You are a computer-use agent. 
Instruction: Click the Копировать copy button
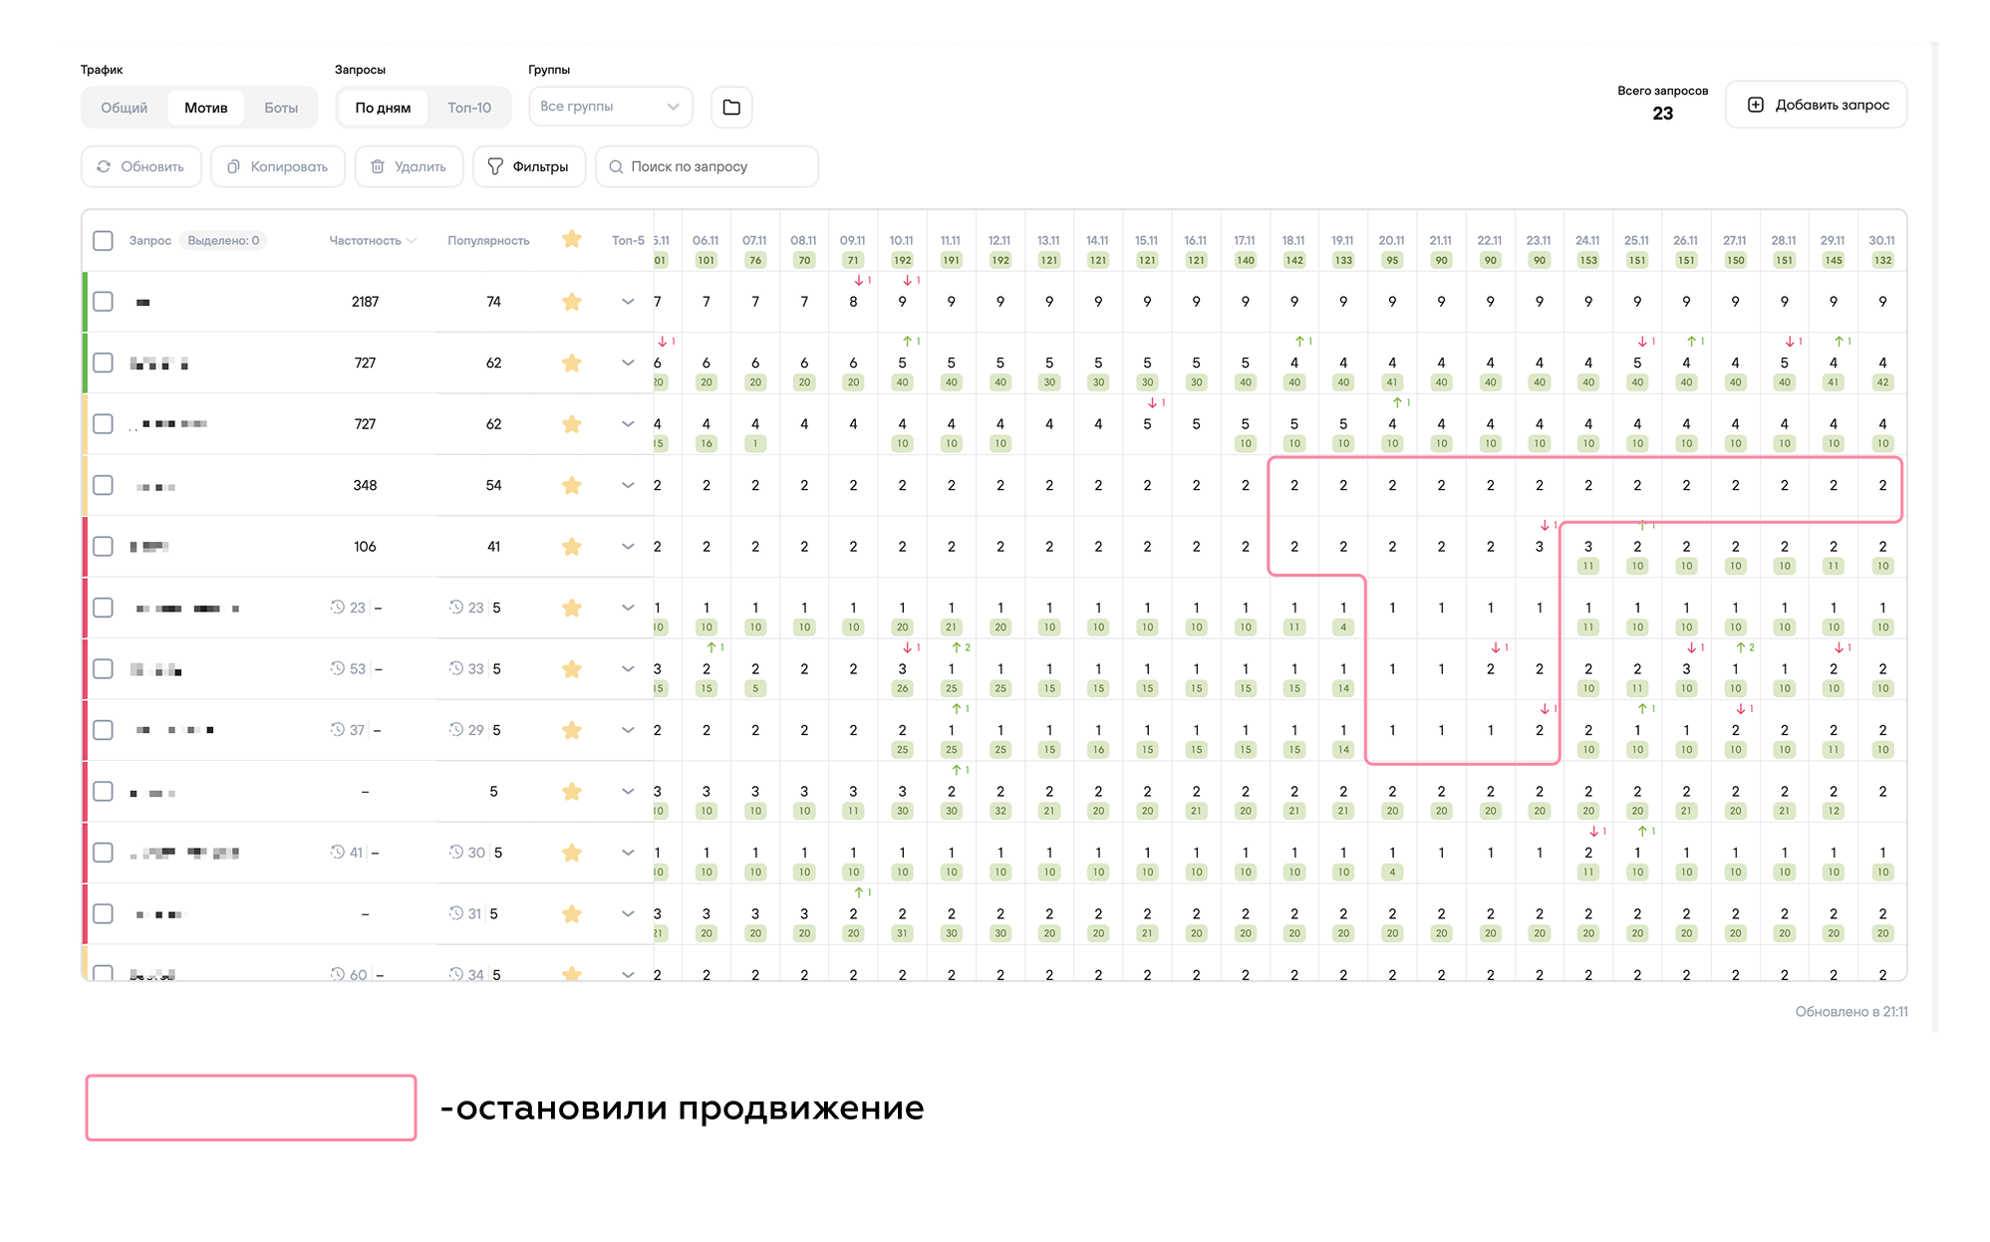pos(277,166)
